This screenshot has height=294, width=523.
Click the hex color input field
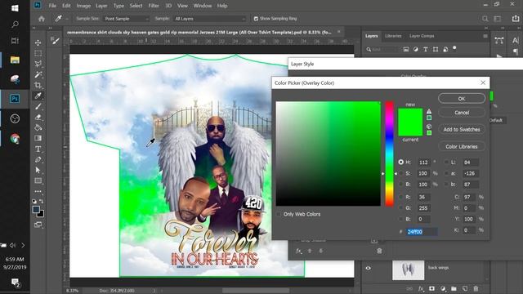coord(422,232)
